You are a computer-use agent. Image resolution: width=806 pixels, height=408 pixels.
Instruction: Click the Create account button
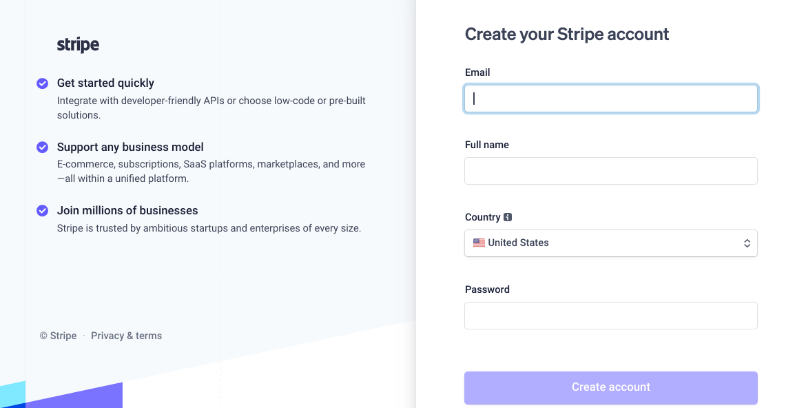click(x=611, y=387)
